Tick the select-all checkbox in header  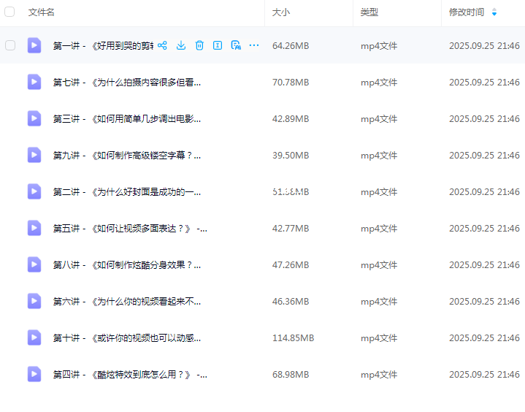pos(10,12)
